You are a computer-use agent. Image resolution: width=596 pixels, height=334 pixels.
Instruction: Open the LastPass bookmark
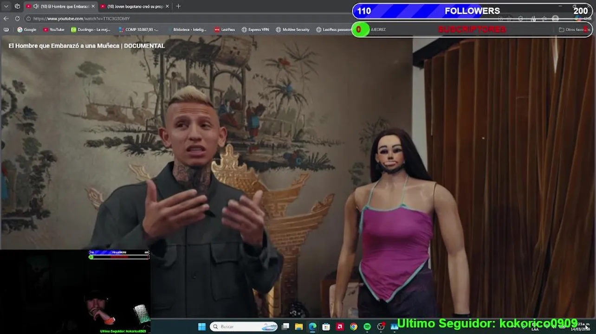pos(225,30)
